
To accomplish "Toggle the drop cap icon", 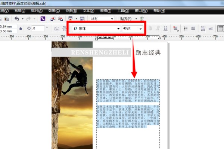I will 193,29.
